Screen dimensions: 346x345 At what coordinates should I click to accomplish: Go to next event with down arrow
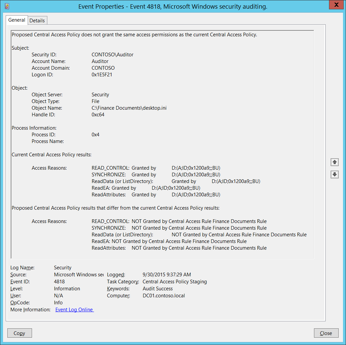click(335, 174)
